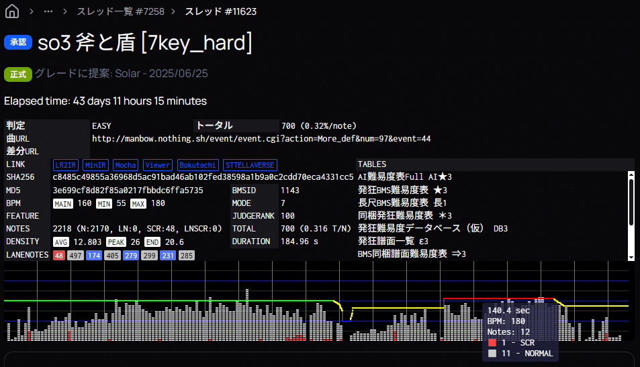Screen dimensions: 640x367
Task: Click the 承認 status badge
Action: click(18, 42)
